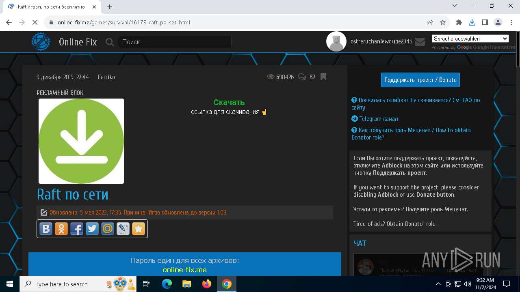Share via VKontakte icon
The width and height of the screenshot is (520, 292).
(46, 229)
